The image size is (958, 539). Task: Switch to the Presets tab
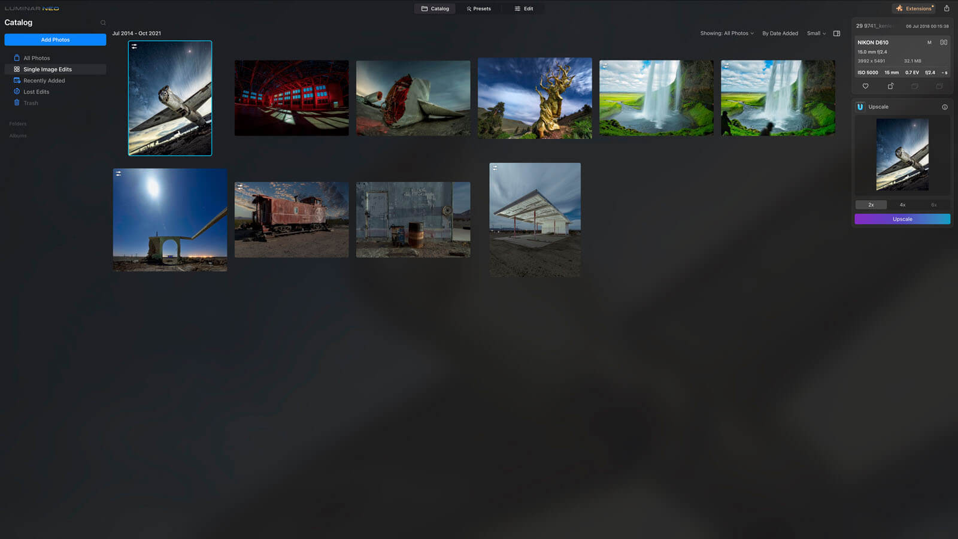click(x=478, y=9)
